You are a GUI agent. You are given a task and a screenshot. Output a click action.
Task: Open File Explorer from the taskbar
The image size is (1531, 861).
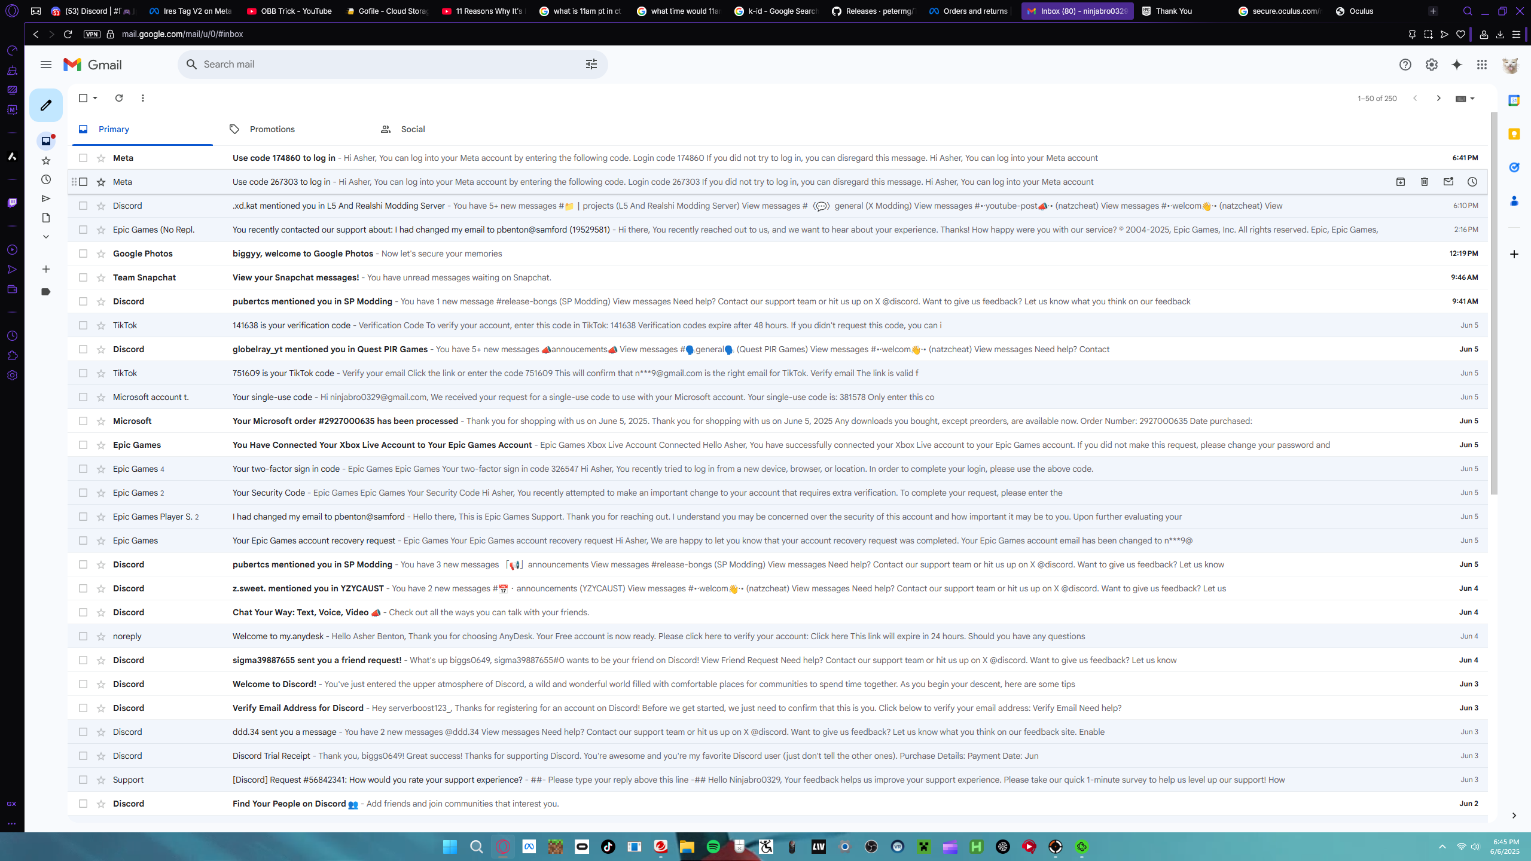[x=687, y=847]
